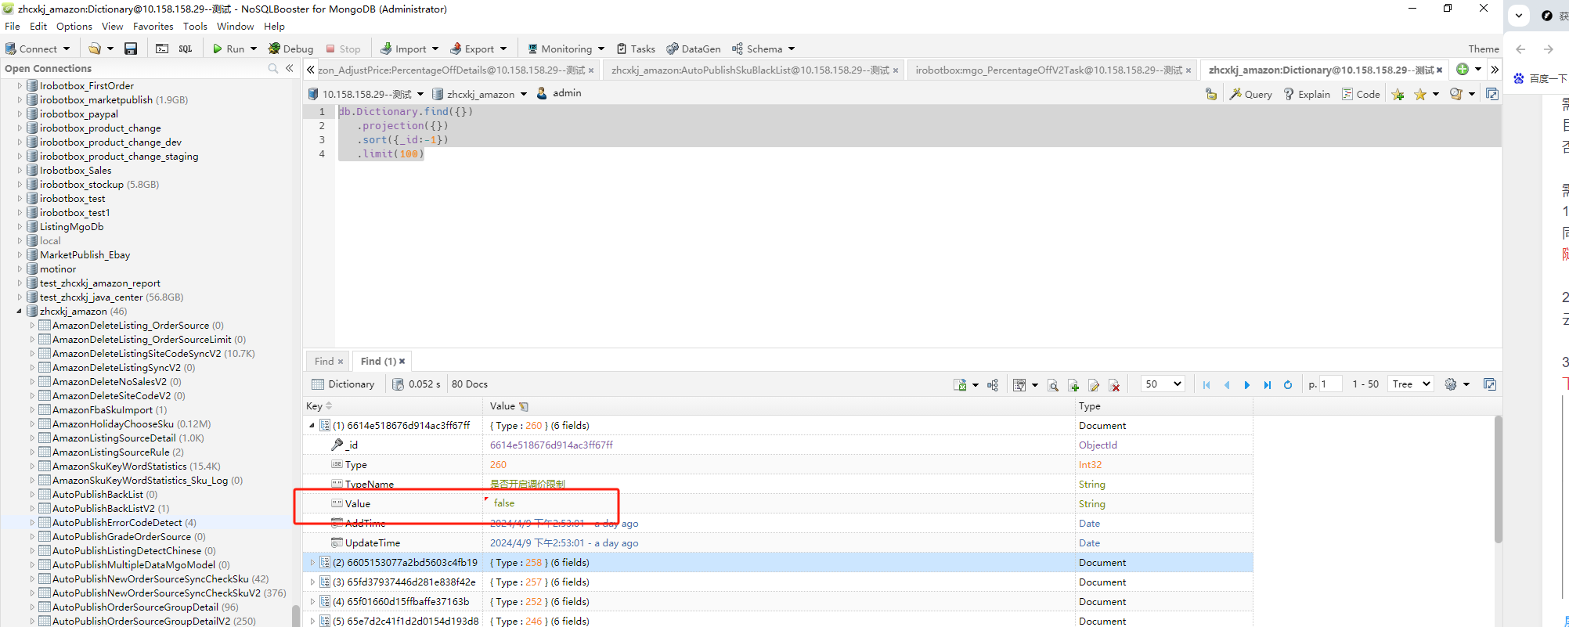Open the page size 50 dropdown

[x=1163, y=384]
